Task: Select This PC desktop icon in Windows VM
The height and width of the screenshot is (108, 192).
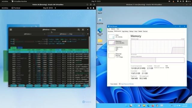Action: click(x=100, y=10)
